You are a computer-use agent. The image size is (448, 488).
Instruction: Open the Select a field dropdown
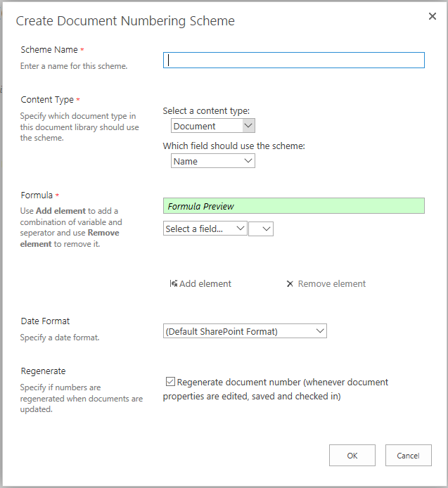tap(205, 229)
